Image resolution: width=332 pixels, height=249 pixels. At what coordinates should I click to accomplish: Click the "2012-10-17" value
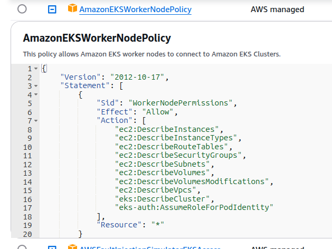137,77
